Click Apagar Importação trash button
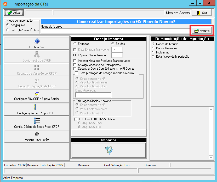Image resolution: width=217 pixels, height=182 pixels. pos(37,136)
